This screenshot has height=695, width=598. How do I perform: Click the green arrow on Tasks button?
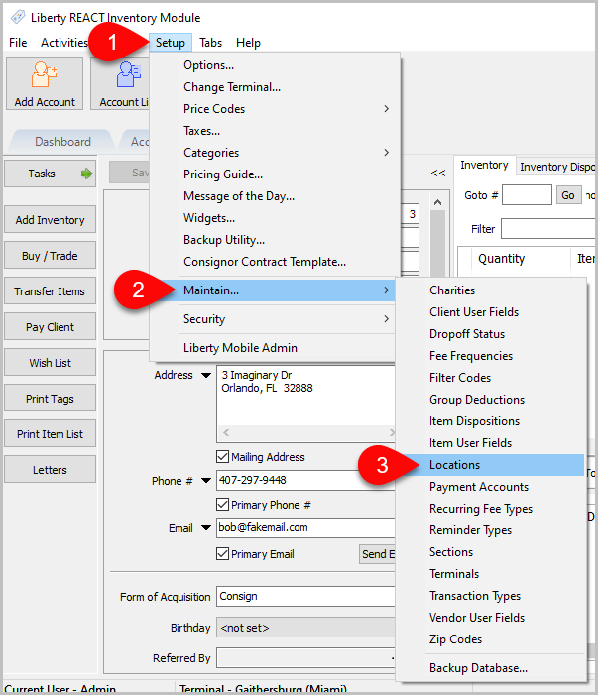[86, 174]
